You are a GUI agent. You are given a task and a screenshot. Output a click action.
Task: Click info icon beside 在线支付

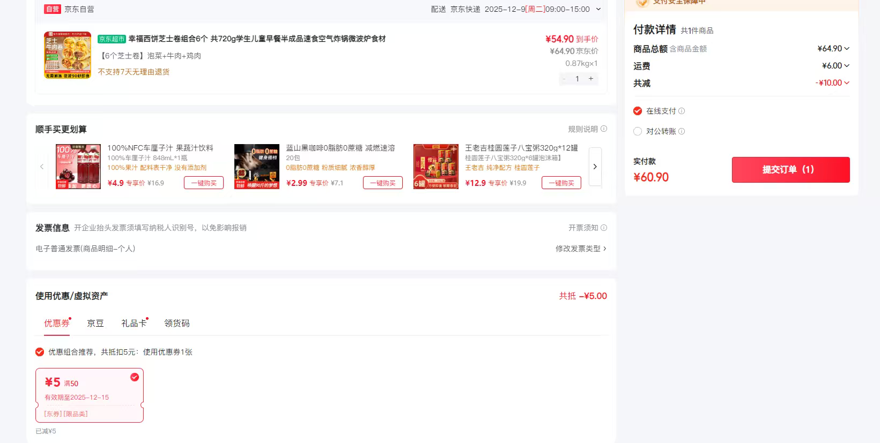click(x=682, y=111)
